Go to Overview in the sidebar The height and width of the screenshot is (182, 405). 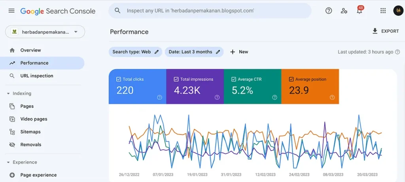click(30, 50)
